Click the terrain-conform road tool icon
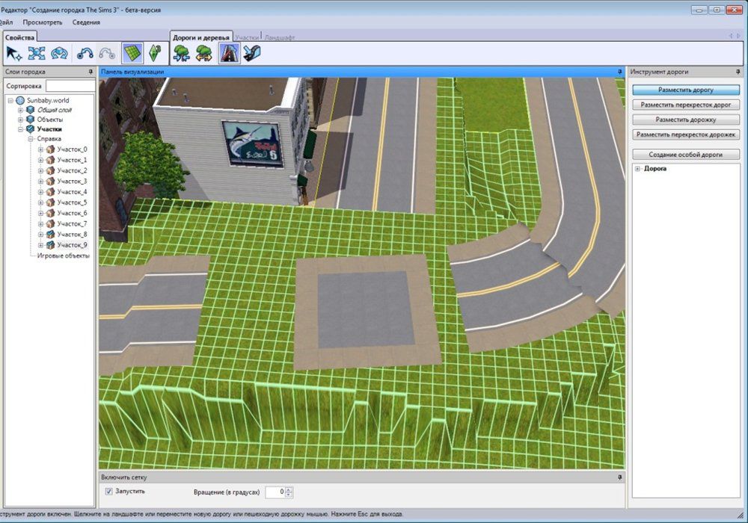This screenshot has height=523, width=748. [252, 53]
